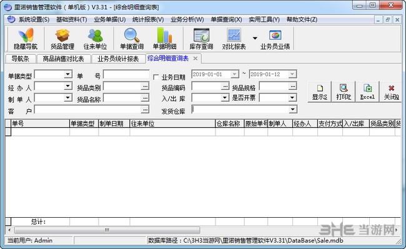The width and height of the screenshot is (406, 249).
Task: Click the horizontal scrollbar thumb
Action: pos(107,230)
